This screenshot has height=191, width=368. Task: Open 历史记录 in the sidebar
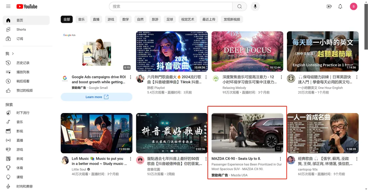coord(23,63)
